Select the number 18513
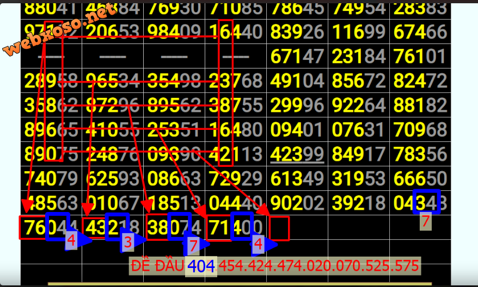The width and height of the screenshot is (478, 287). (x=174, y=203)
